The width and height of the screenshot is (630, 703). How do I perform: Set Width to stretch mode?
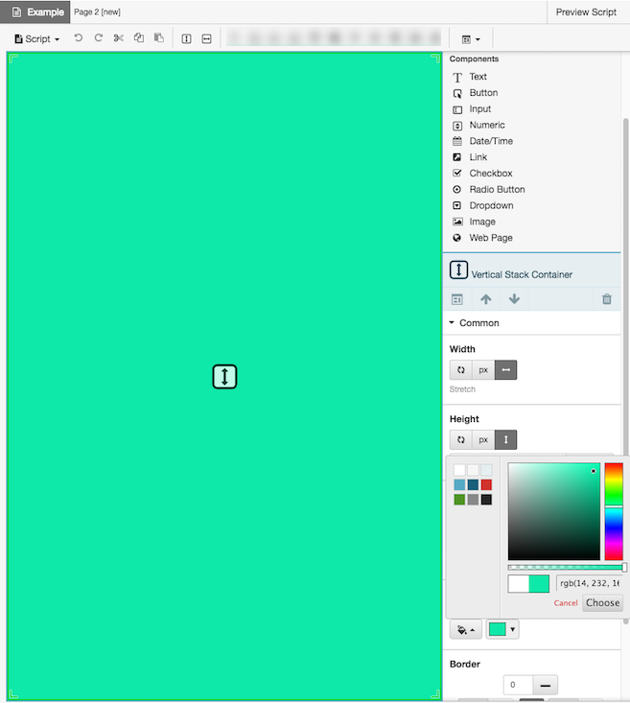click(x=505, y=370)
